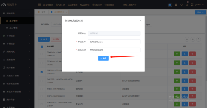Check the 0a02f018 row checkbox
Viewport: 207px width, 108px height.
[x=42, y=81]
